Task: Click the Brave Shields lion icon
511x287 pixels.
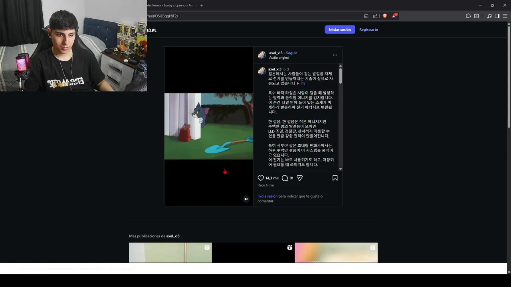Action: [385, 16]
